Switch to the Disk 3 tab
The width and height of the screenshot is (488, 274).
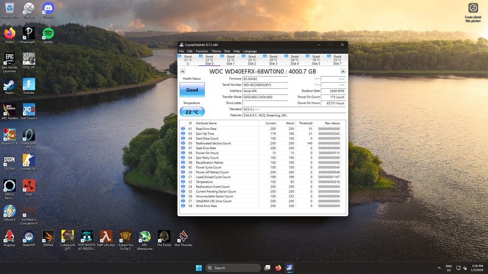(x=273, y=60)
